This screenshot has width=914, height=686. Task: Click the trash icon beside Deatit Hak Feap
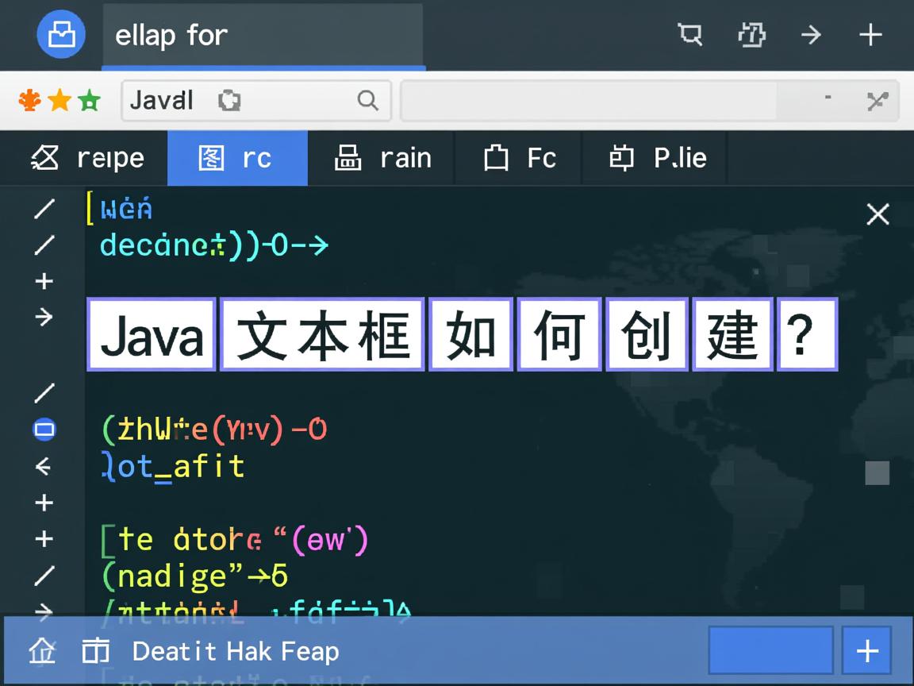[95, 651]
